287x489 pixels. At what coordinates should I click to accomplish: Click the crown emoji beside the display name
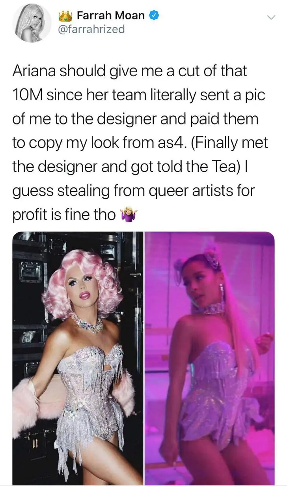tap(66, 16)
